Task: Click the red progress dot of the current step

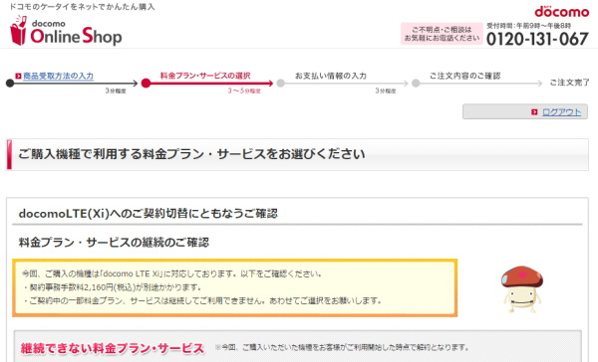Action: click(146, 83)
